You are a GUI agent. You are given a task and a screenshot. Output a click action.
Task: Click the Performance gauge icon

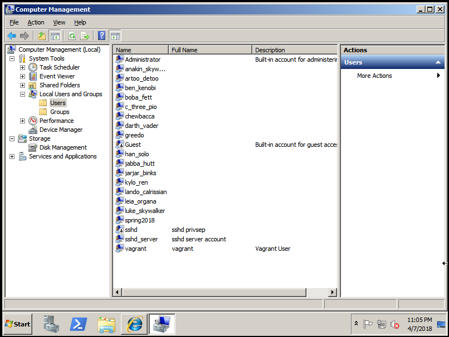(33, 121)
